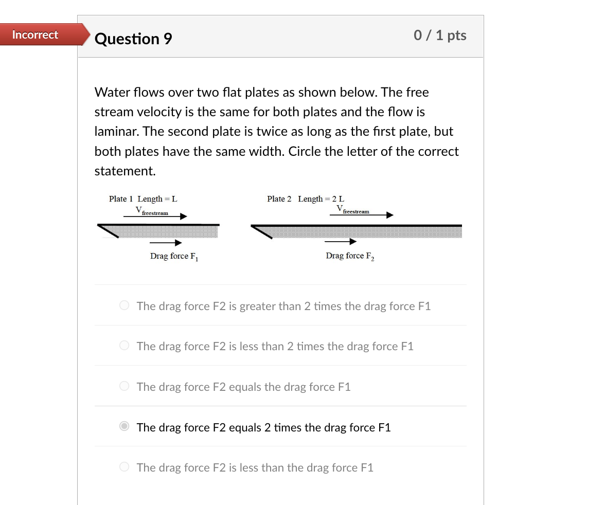The image size is (605, 505).
Task: Click the Plate 1 diagram image
Action: pos(157,229)
